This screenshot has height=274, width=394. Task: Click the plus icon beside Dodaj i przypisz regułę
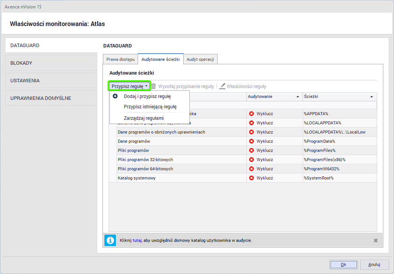coord(115,96)
